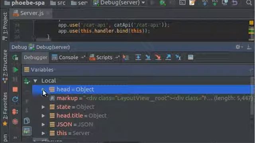
Task: Click VCS update project icon with blue arrow
Action: [x=205, y=3]
